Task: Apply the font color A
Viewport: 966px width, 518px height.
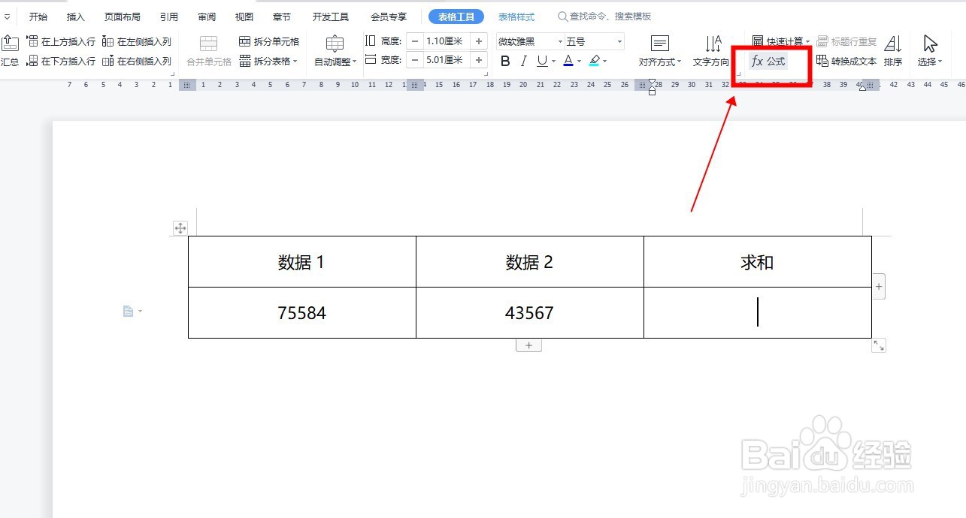Action: tap(568, 62)
